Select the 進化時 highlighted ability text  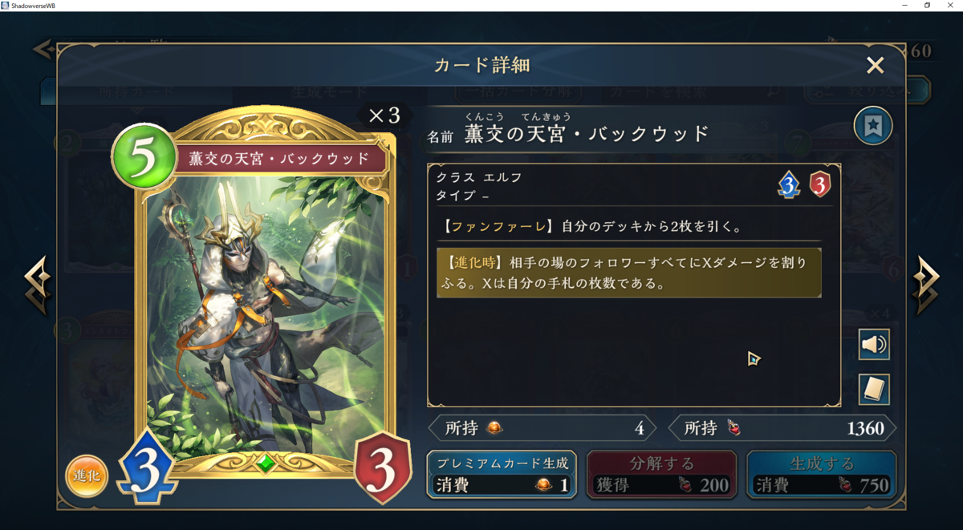coord(629,273)
